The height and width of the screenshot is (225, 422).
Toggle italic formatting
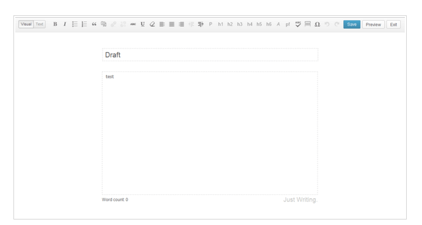(x=65, y=24)
